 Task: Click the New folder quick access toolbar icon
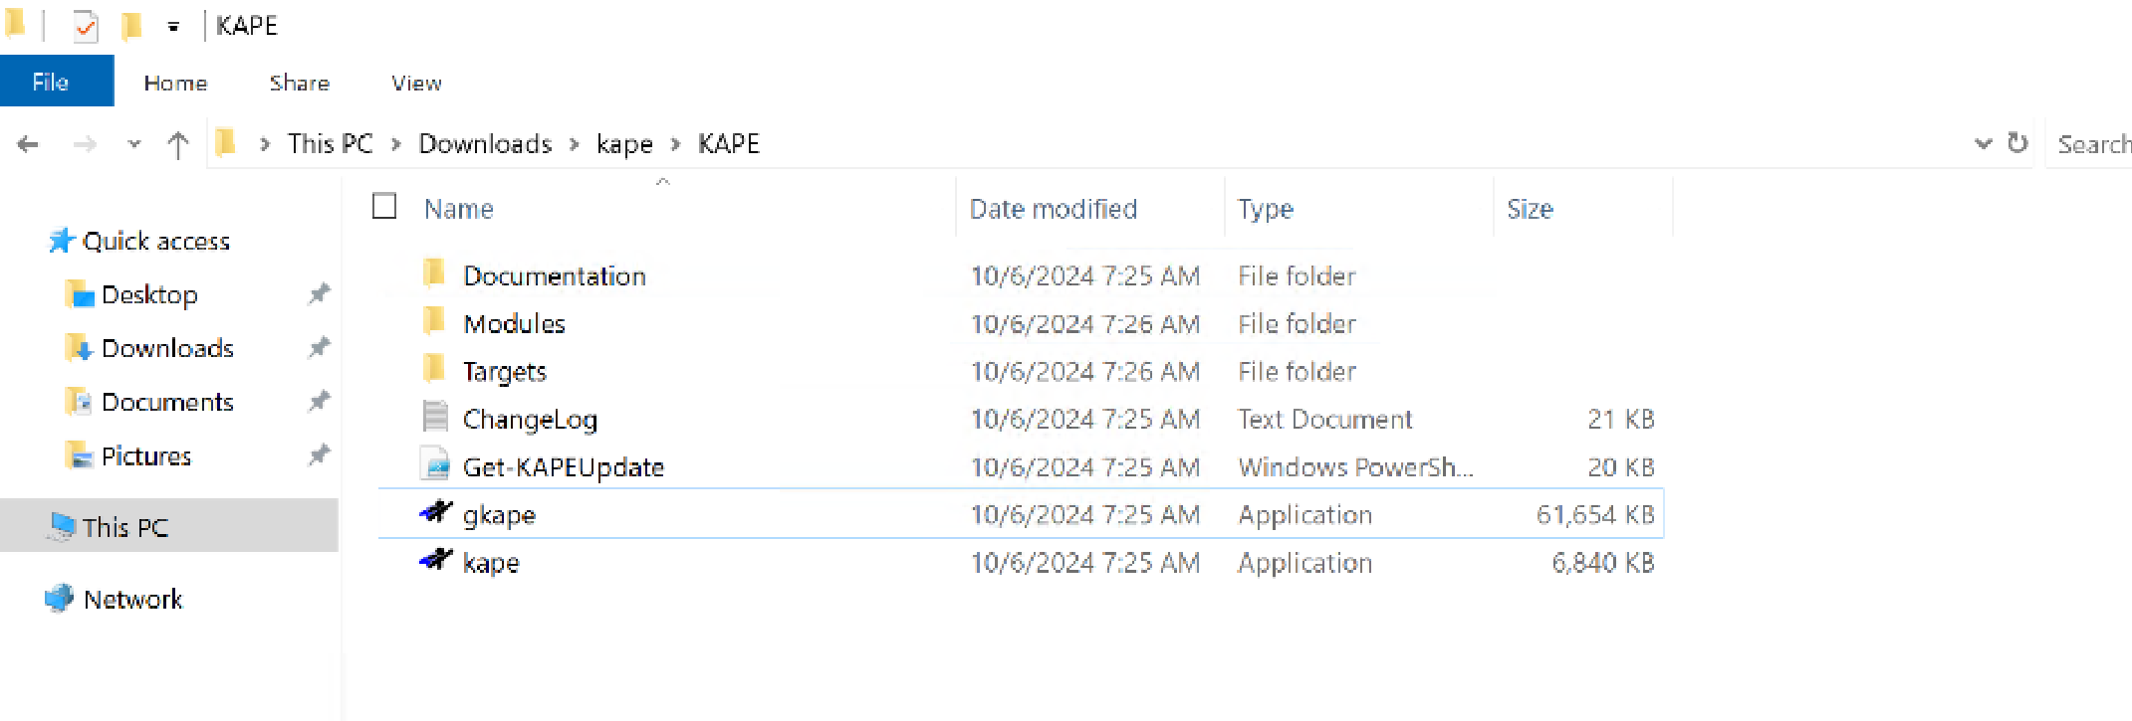pyautogui.click(x=131, y=26)
